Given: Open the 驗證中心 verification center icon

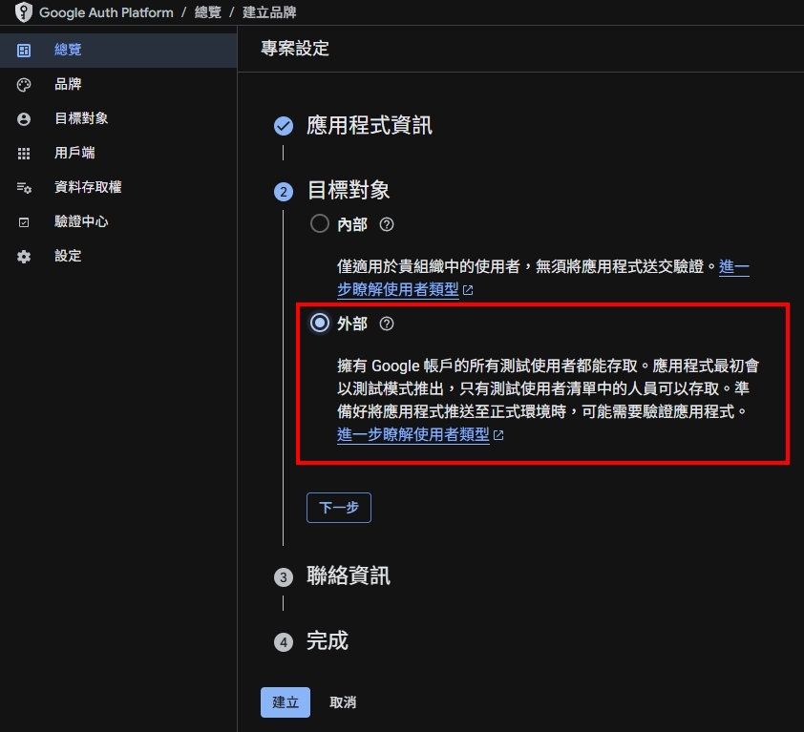Looking at the screenshot, I should [x=23, y=221].
